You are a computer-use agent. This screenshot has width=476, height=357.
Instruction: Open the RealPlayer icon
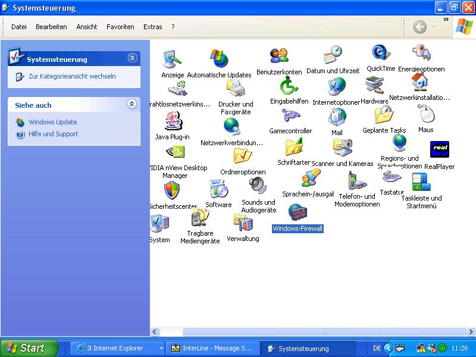pyautogui.click(x=439, y=151)
